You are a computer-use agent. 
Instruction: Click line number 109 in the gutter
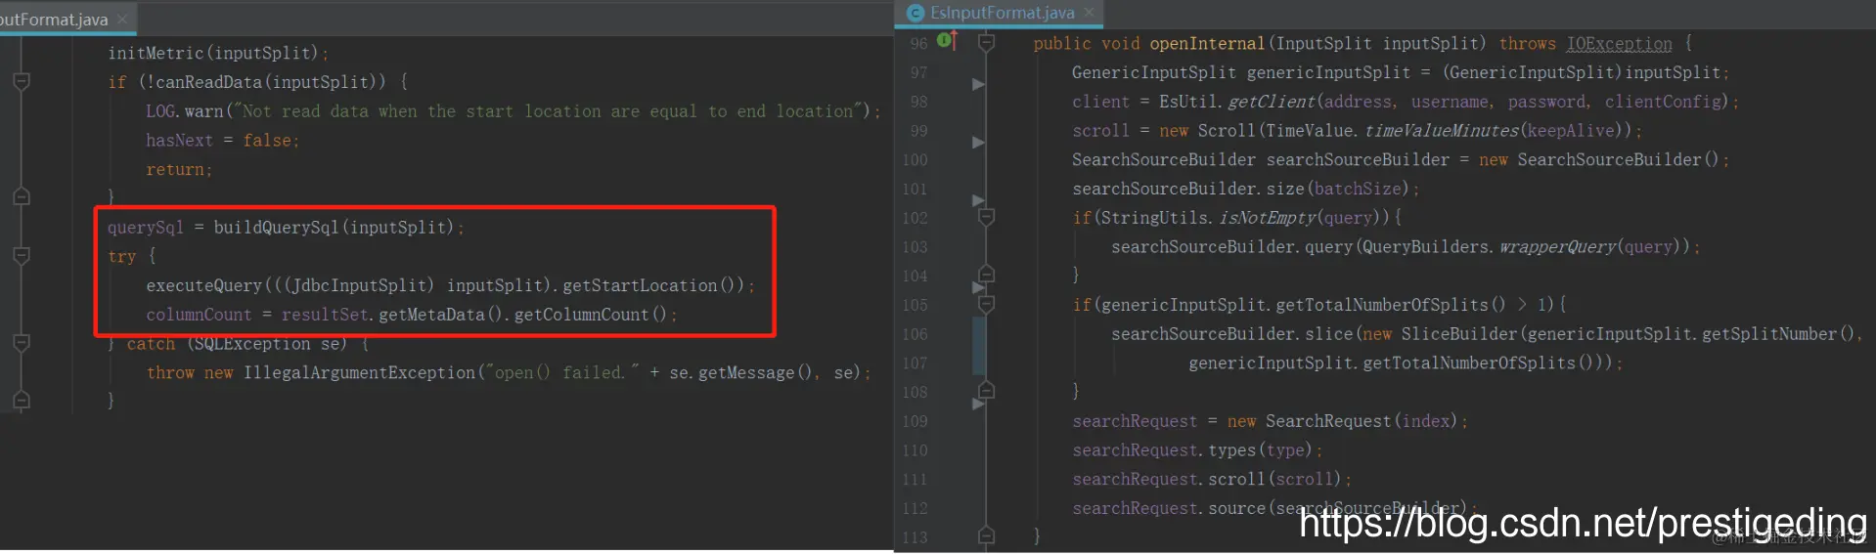tap(915, 421)
